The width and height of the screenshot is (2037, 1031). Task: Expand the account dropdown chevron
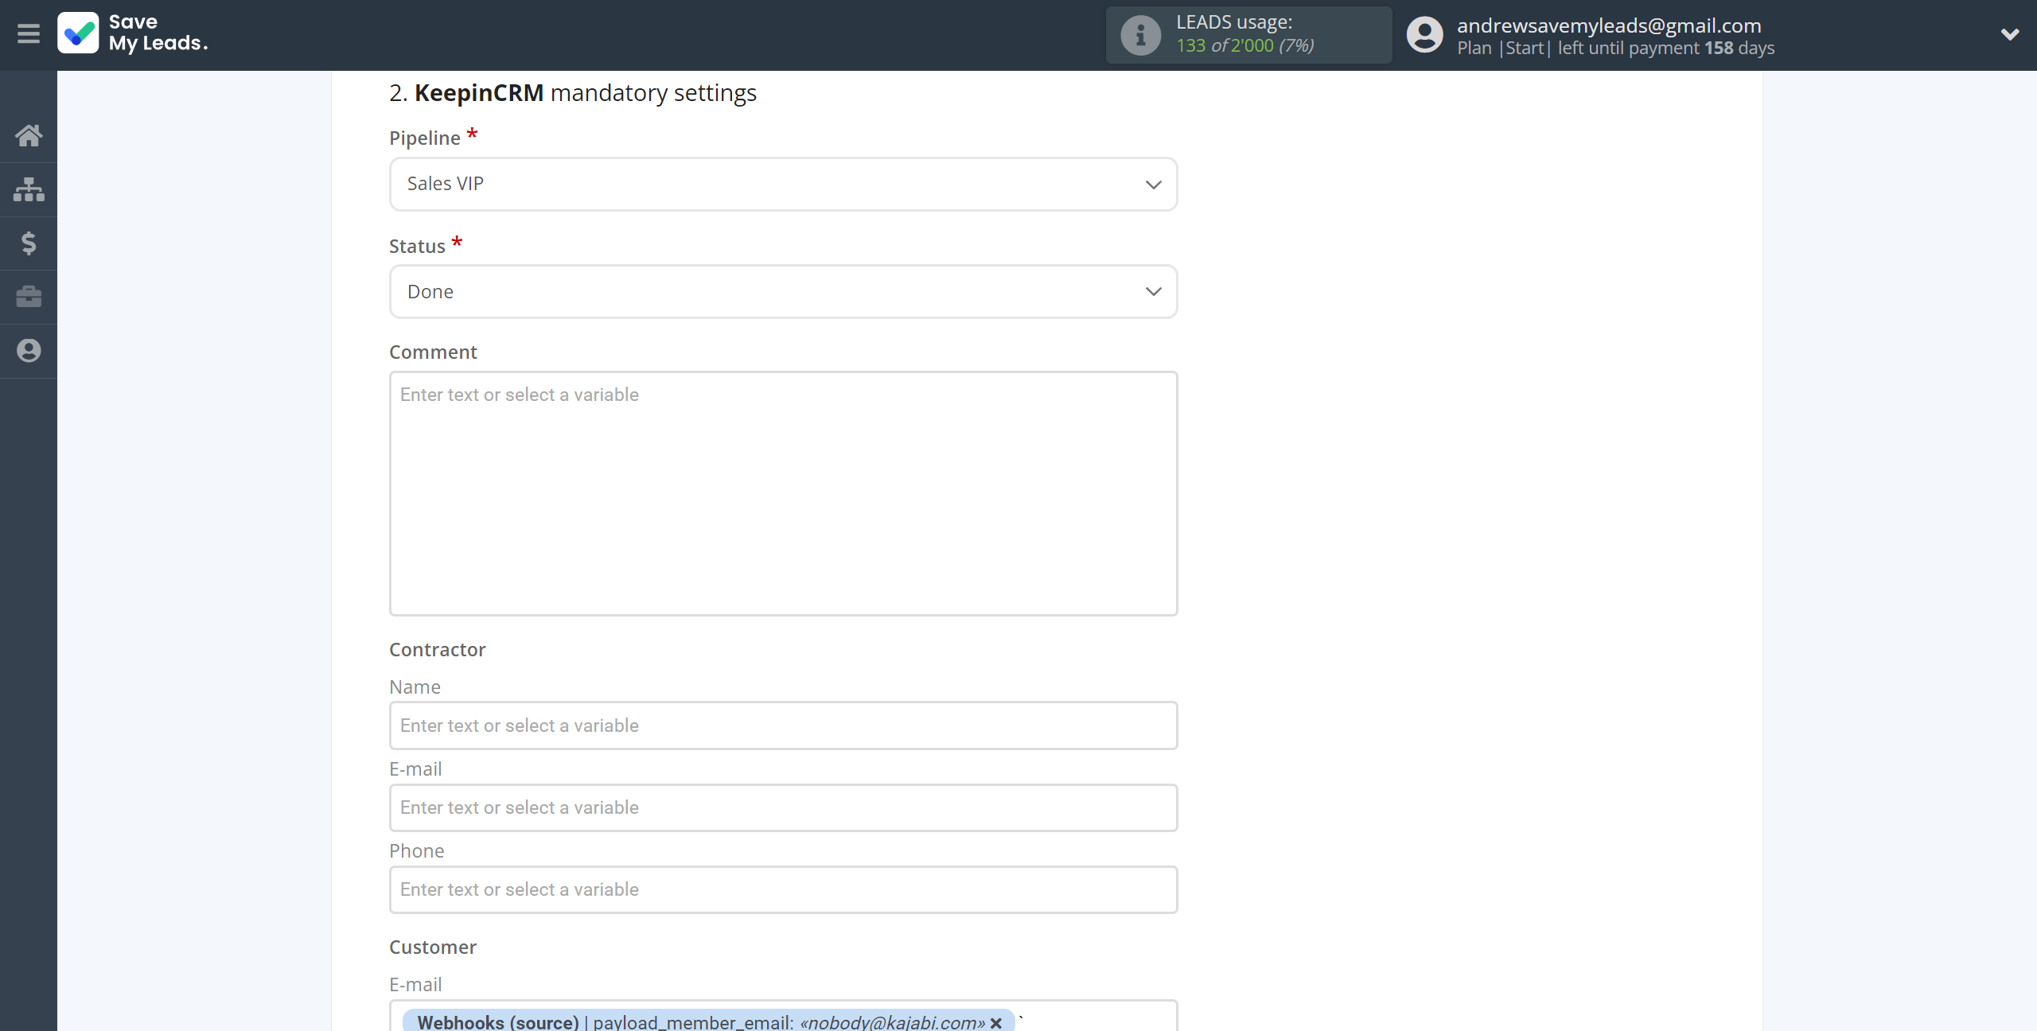tap(2010, 34)
